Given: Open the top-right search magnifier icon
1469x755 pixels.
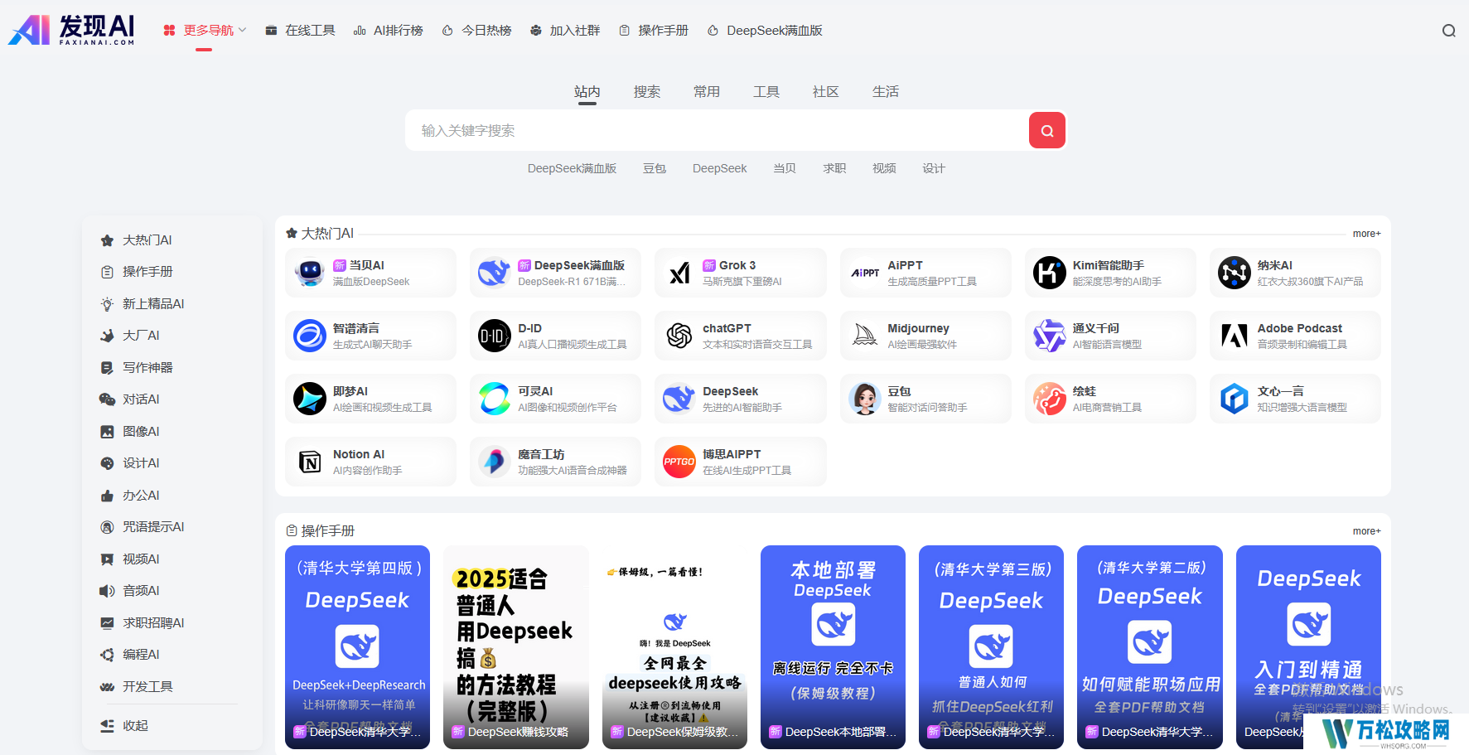Looking at the screenshot, I should pyautogui.click(x=1448, y=30).
